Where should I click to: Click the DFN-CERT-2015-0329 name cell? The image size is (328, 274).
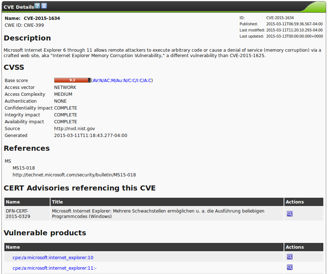coord(27,214)
